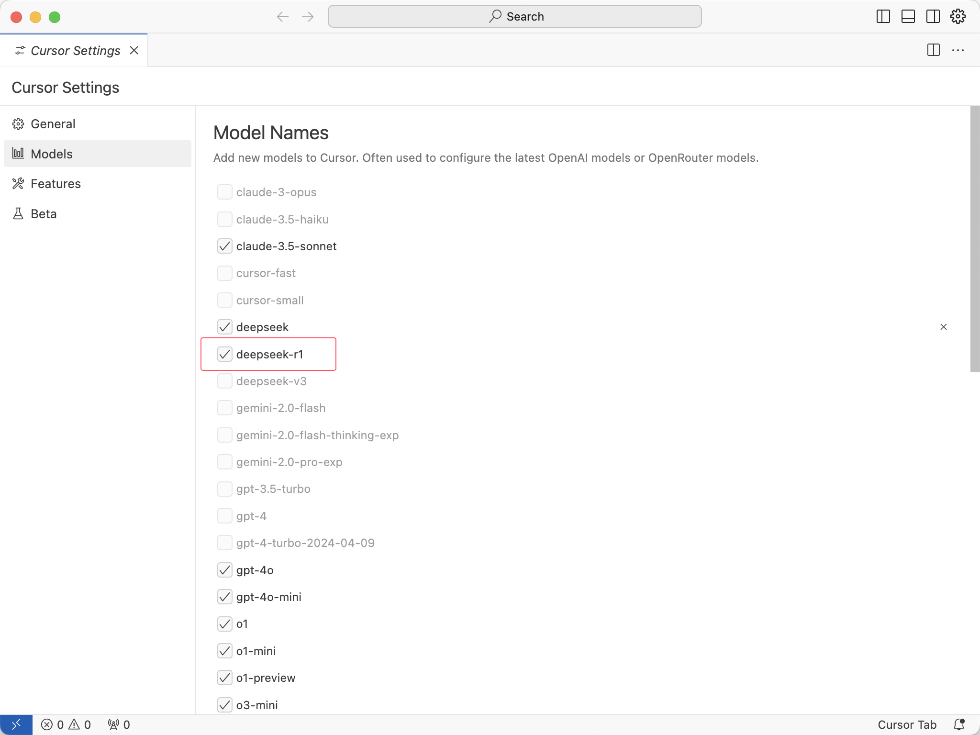
Task: Go back with the left arrow
Action: point(282,17)
